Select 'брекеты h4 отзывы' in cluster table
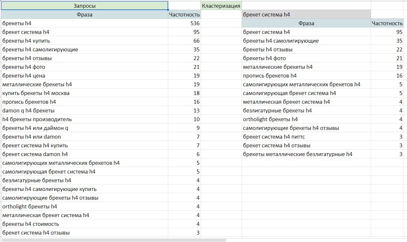This screenshot has width=407, height=242. coord(306,49)
